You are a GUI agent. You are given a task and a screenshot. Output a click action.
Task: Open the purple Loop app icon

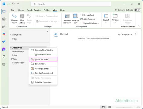coord(4,49)
